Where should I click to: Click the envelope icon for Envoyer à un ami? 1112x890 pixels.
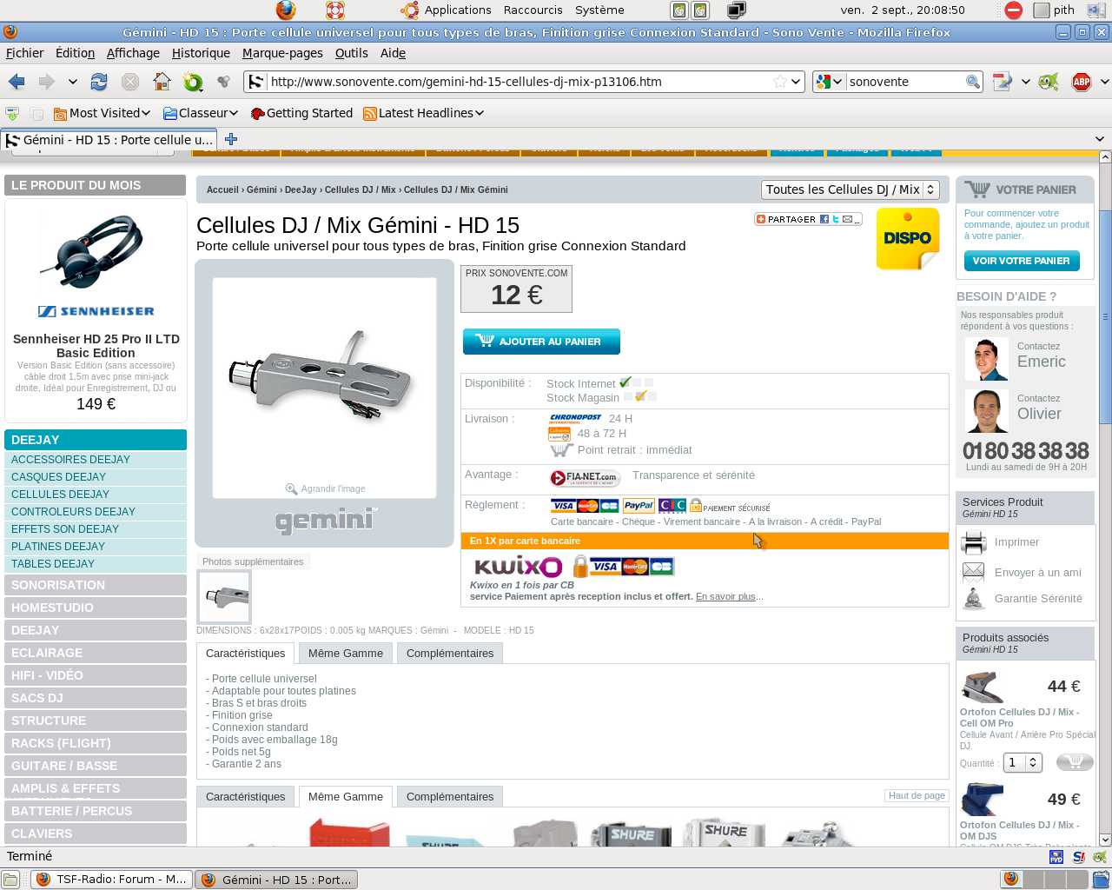[974, 572]
